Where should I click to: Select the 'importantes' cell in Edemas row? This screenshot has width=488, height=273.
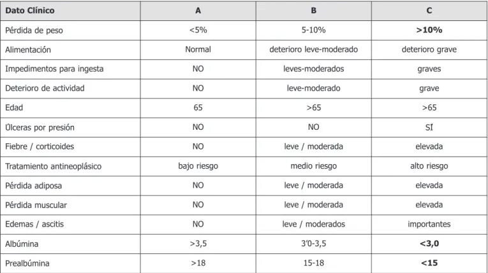coord(429,224)
